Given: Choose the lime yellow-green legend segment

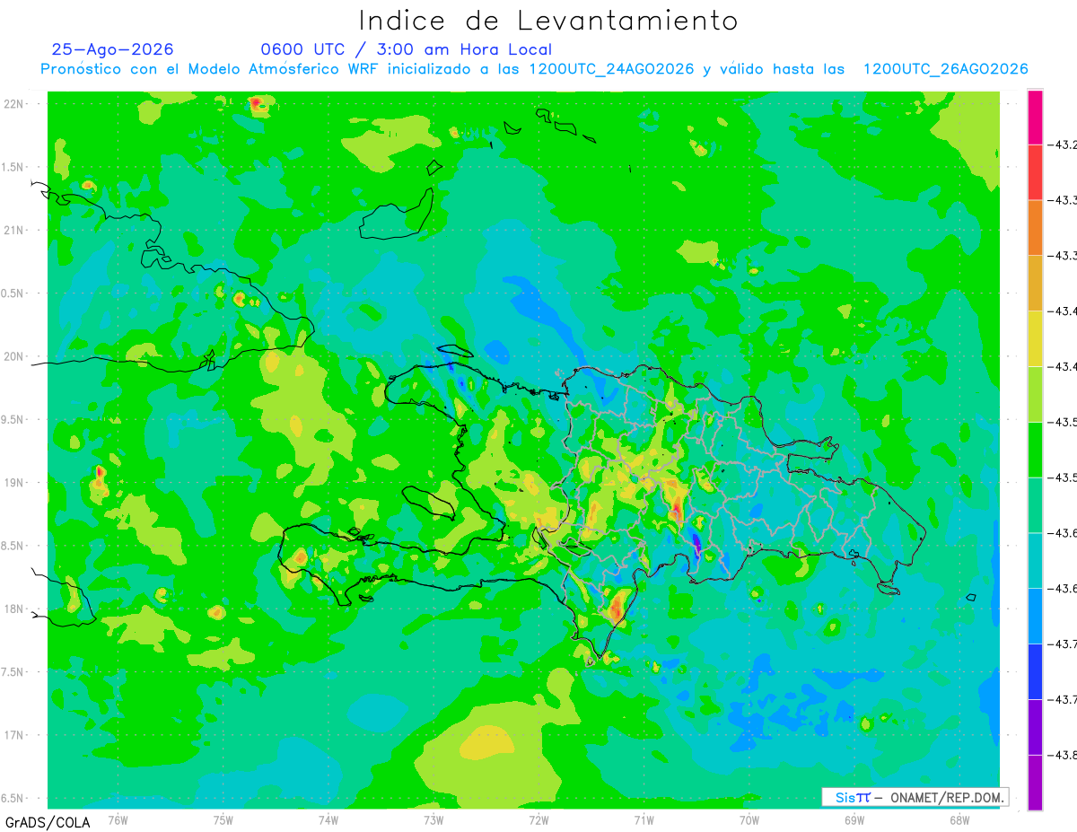Looking at the screenshot, I should click(x=1035, y=394).
